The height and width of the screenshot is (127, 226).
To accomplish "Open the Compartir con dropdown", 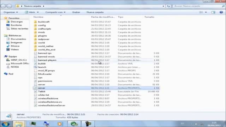I will tap(55, 12).
